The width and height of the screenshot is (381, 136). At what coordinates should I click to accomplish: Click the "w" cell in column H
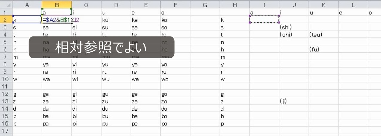(235, 79)
